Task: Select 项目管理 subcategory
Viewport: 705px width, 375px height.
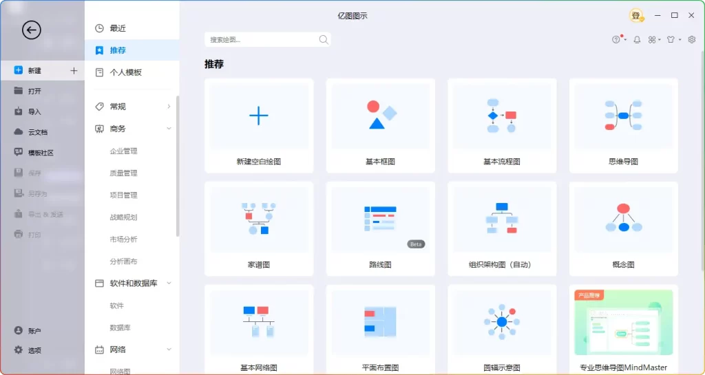Action: pos(124,195)
